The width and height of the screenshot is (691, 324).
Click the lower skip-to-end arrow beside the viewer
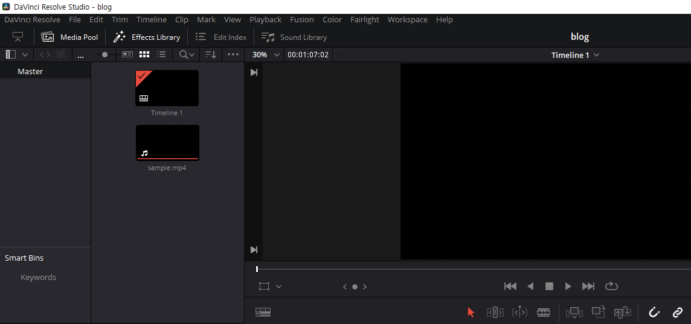[x=254, y=250]
